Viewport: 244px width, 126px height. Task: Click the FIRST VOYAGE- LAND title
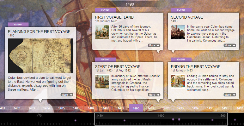click(114, 17)
